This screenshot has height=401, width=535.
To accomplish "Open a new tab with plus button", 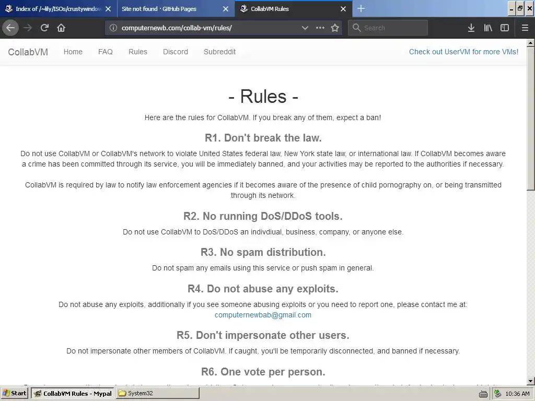I will [x=361, y=8].
